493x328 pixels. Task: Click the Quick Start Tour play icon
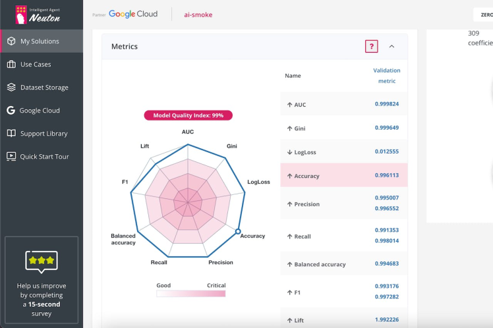pos(11,157)
